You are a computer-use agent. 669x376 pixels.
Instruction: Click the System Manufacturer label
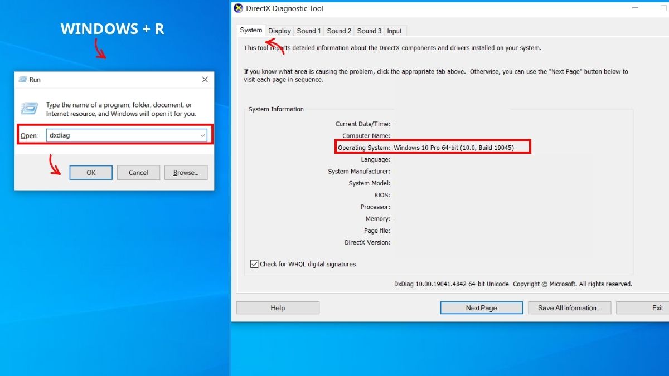[359, 172]
